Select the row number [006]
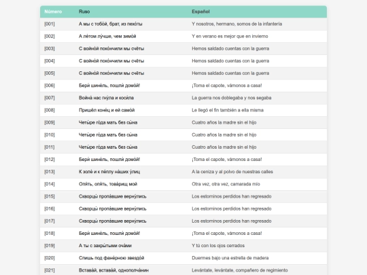Image resolution: width=367 pixels, height=275 pixels. tap(50, 86)
